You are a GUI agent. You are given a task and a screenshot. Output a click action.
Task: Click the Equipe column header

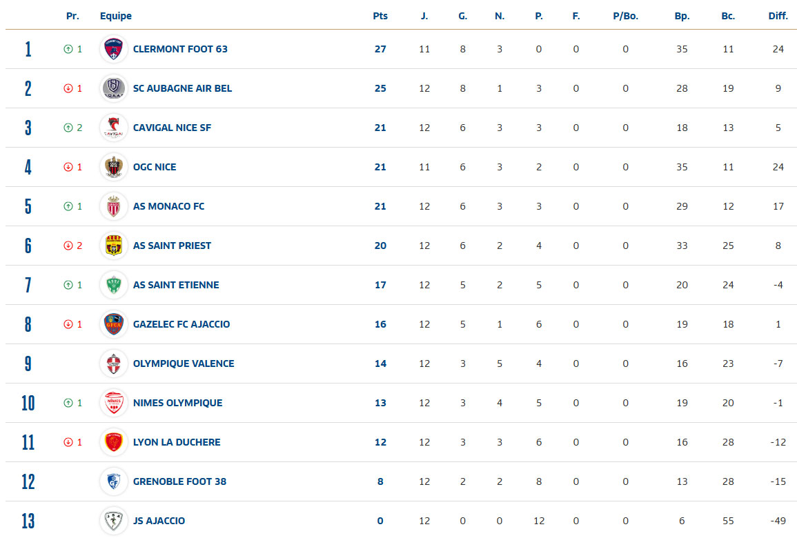116,16
